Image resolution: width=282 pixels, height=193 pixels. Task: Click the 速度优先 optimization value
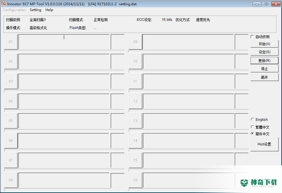click(203, 20)
